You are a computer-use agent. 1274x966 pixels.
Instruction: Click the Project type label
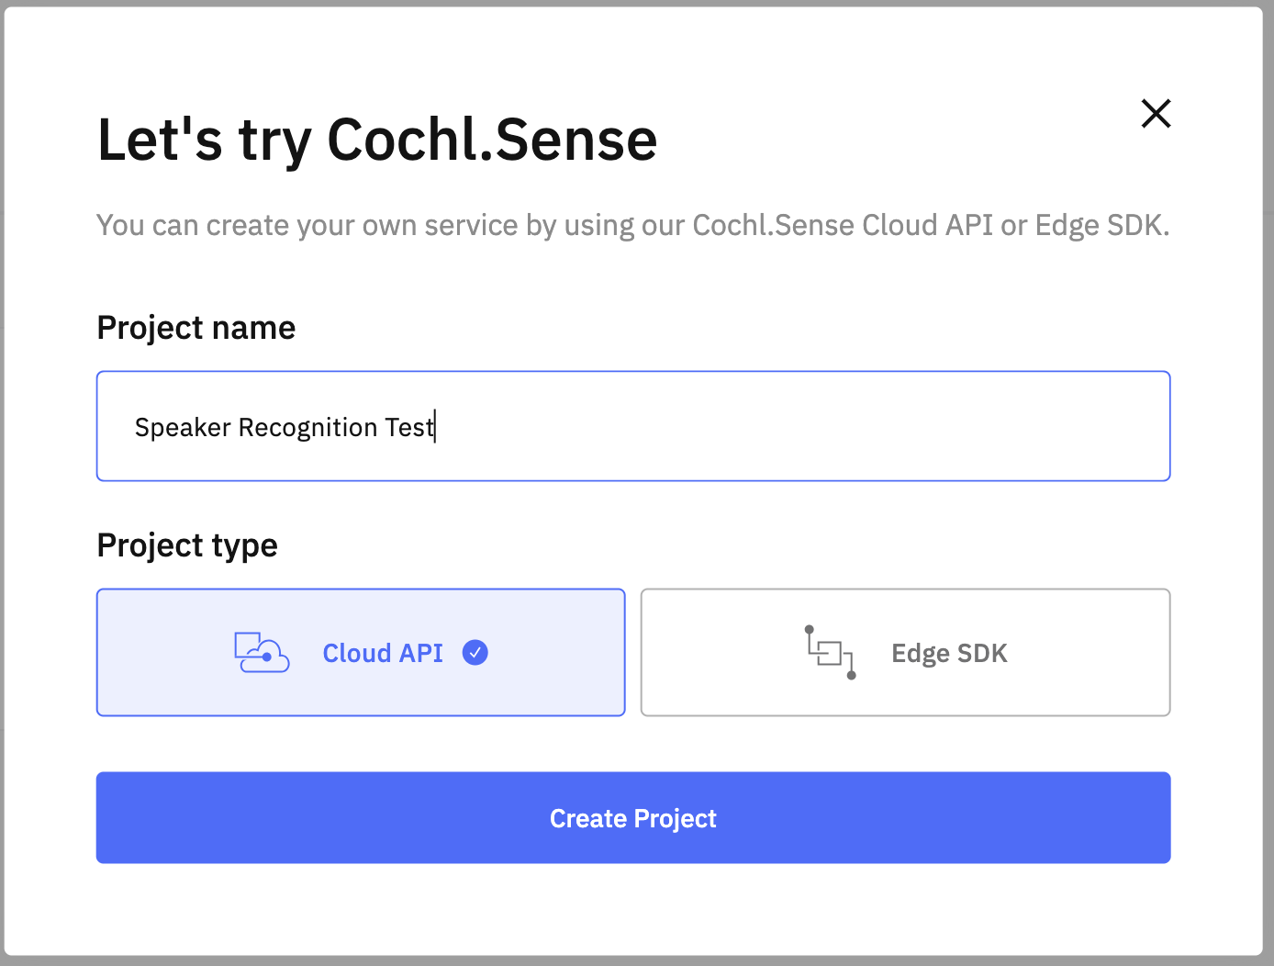(187, 545)
